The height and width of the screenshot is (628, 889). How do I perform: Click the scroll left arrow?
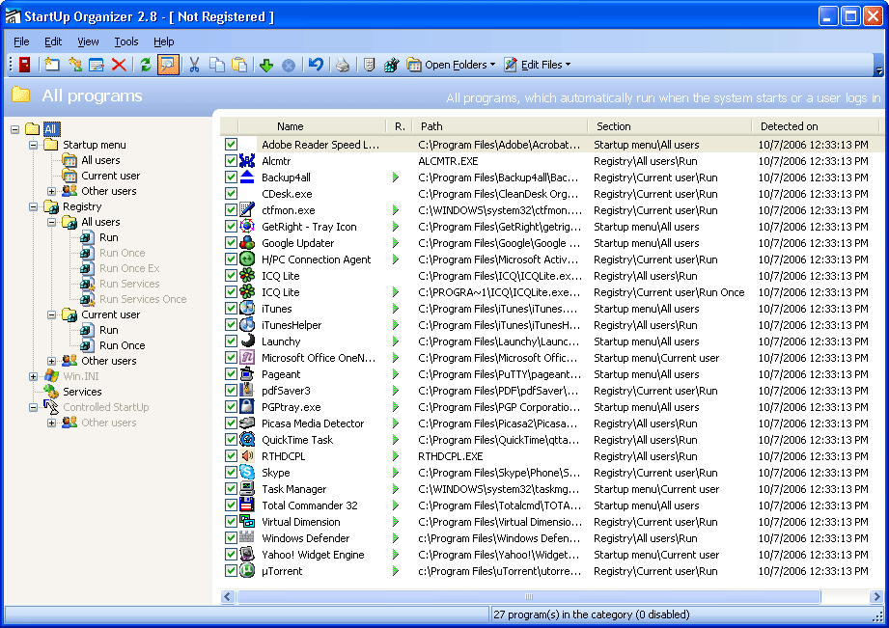click(x=228, y=596)
